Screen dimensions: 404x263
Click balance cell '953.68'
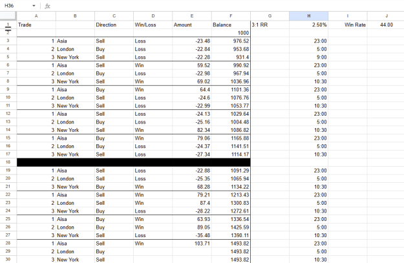tap(231, 49)
